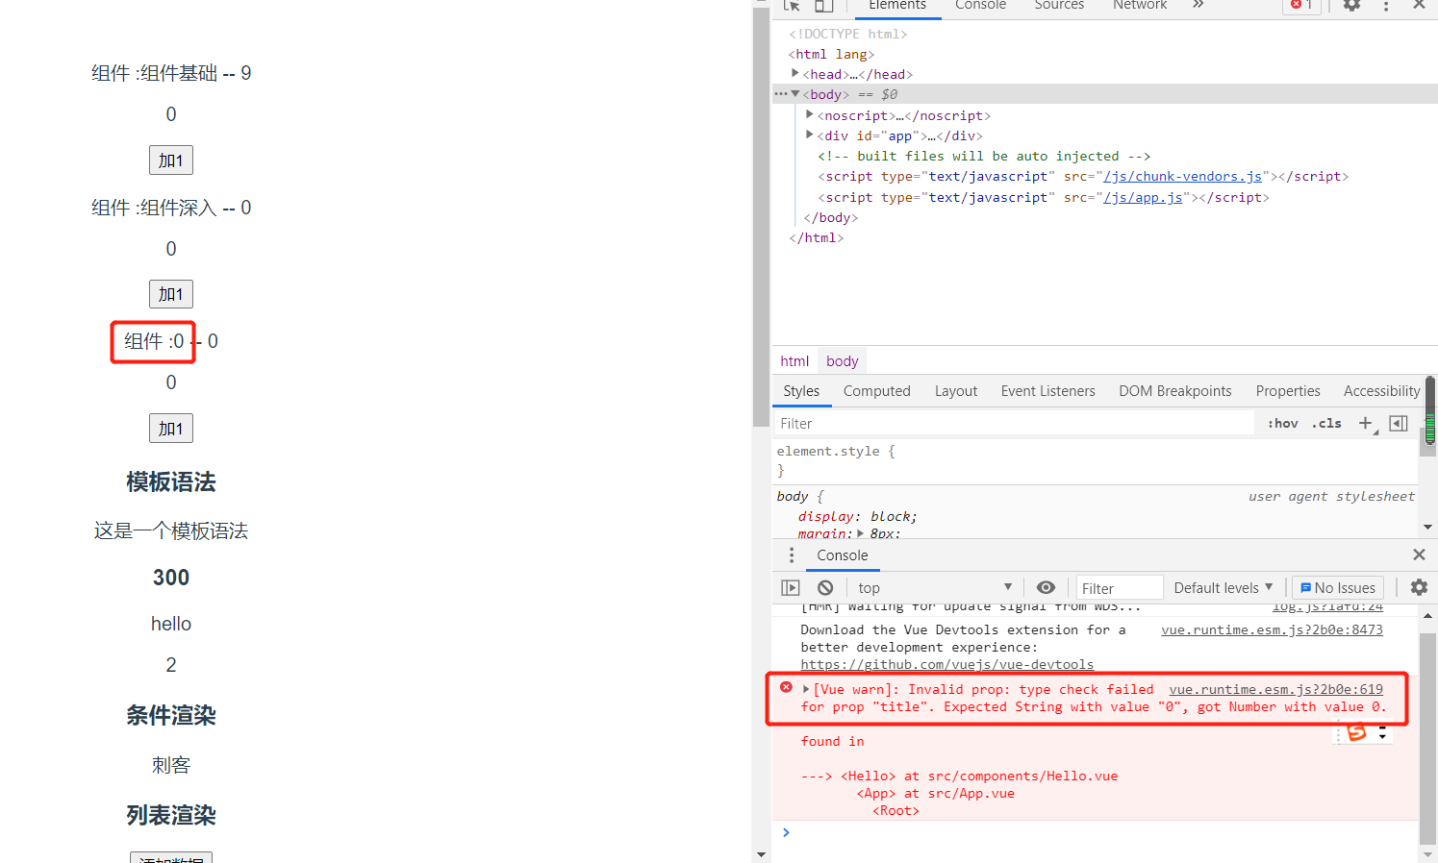The width and height of the screenshot is (1438, 863).
Task: Focus the console Filter field
Action: [x=1120, y=587]
